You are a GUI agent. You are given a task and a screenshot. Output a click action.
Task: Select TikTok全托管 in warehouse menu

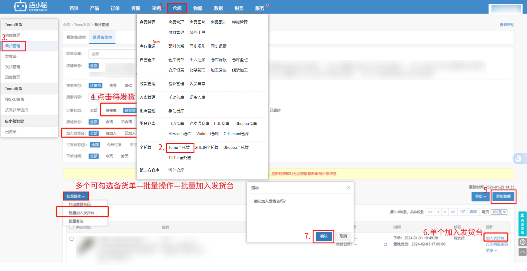point(180,158)
